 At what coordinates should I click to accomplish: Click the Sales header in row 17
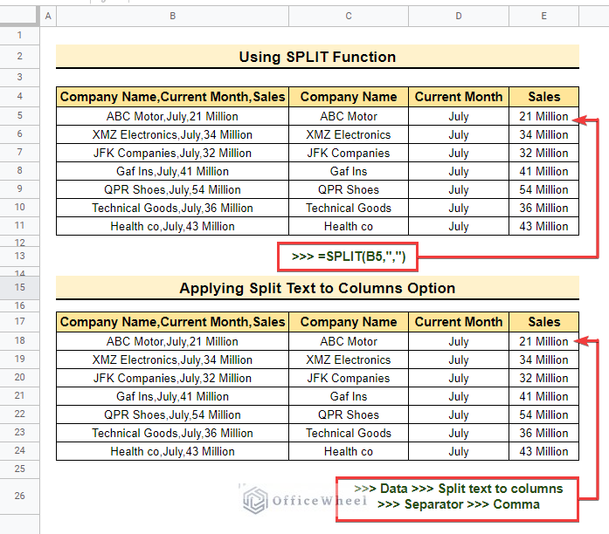click(x=543, y=322)
